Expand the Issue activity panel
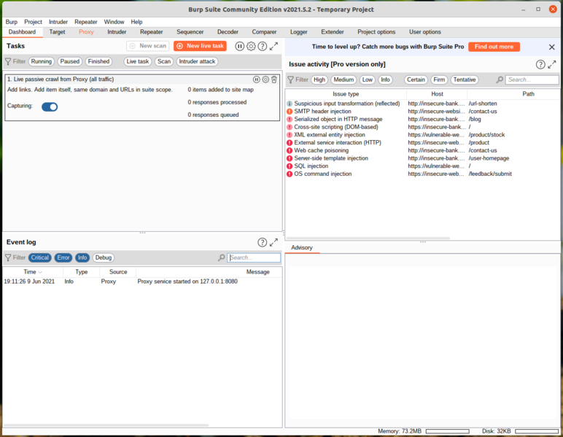 [552, 64]
